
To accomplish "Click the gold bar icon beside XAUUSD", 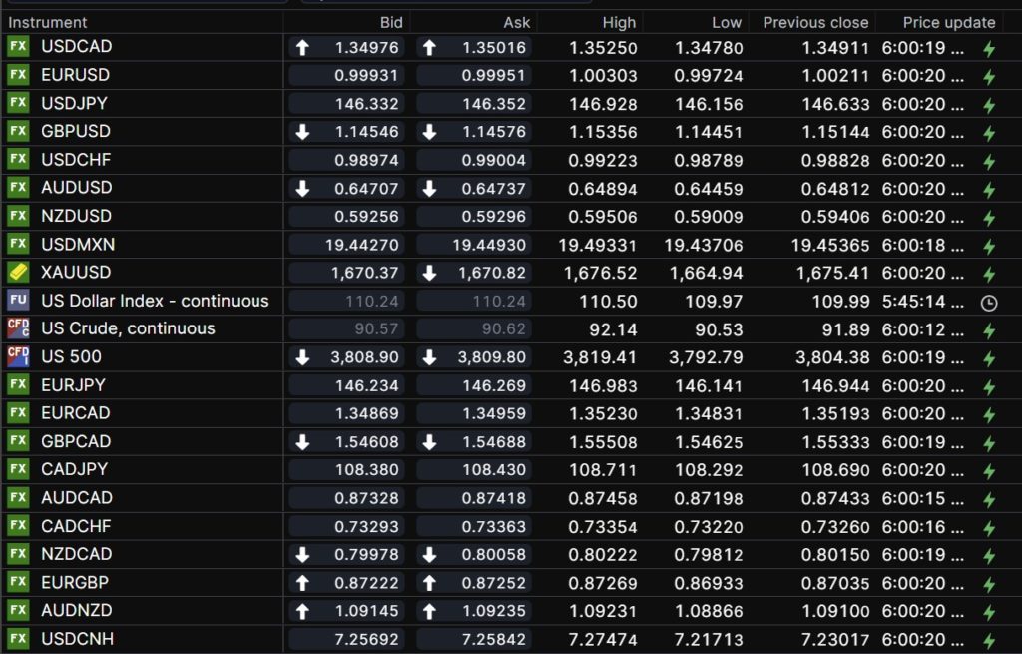I will 18,272.
